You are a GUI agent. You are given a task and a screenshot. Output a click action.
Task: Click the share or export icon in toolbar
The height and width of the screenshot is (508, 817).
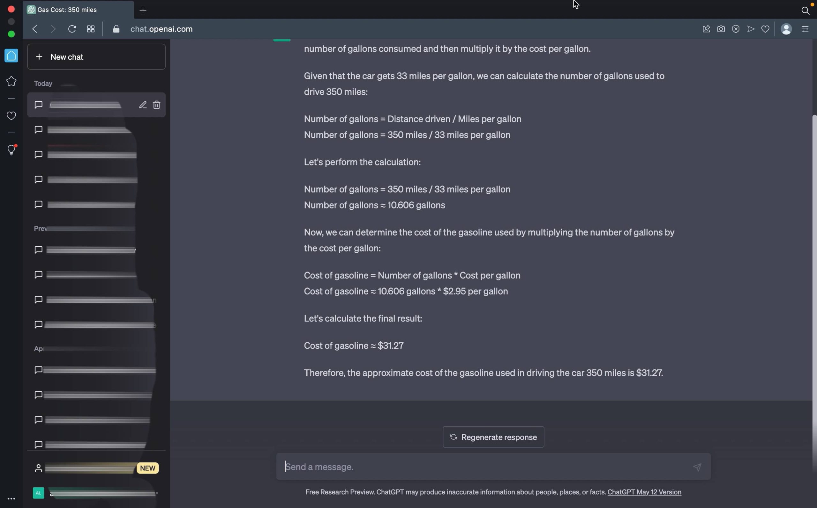point(751,29)
